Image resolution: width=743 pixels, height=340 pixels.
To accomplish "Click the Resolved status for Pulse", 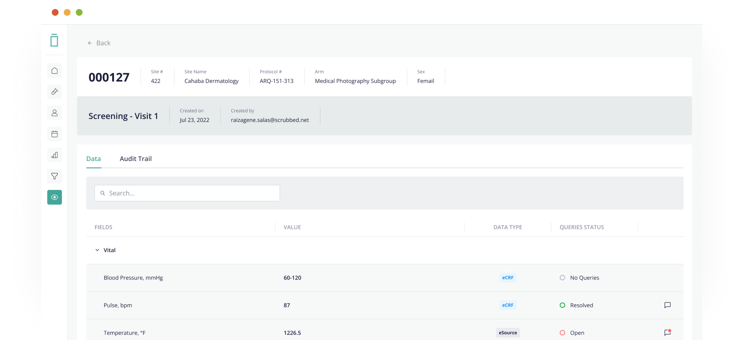I will (576, 305).
